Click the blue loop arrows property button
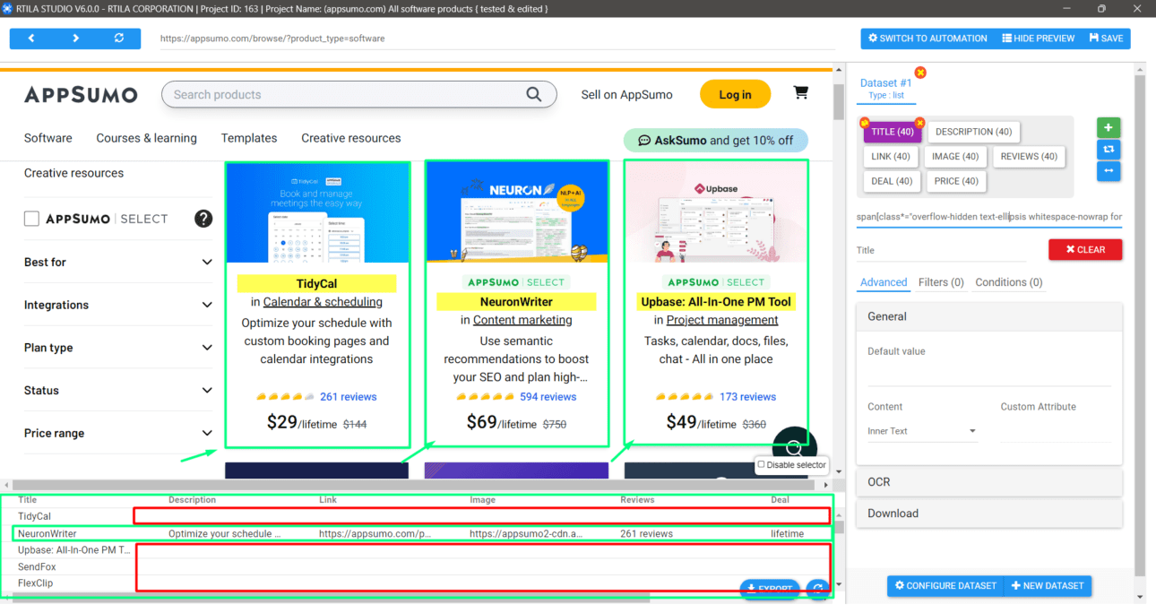This screenshot has width=1156, height=613. click(1109, 149)
